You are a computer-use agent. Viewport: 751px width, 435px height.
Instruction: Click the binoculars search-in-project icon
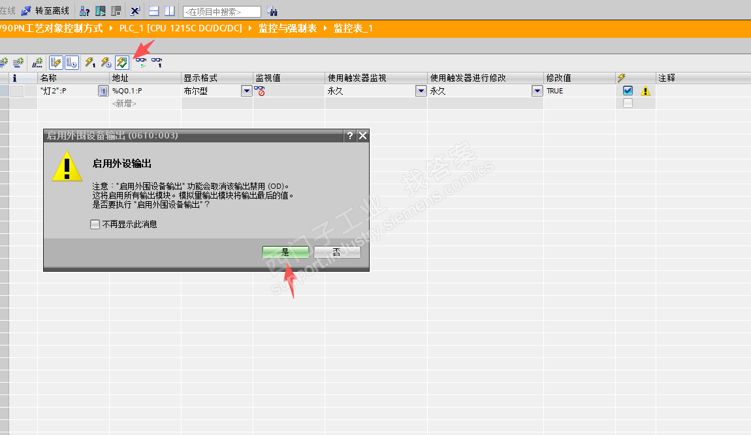coord(272,11)
